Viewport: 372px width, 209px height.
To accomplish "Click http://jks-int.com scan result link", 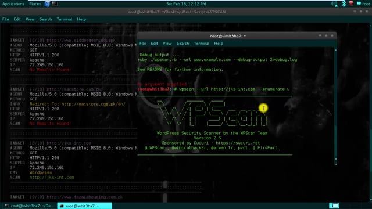I will (x=52, y=177).
